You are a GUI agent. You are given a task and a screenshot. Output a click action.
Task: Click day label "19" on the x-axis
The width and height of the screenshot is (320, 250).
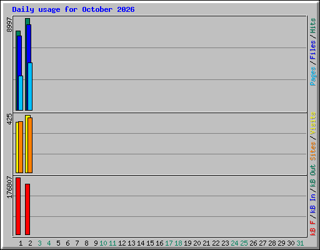(x=187, y=243)
